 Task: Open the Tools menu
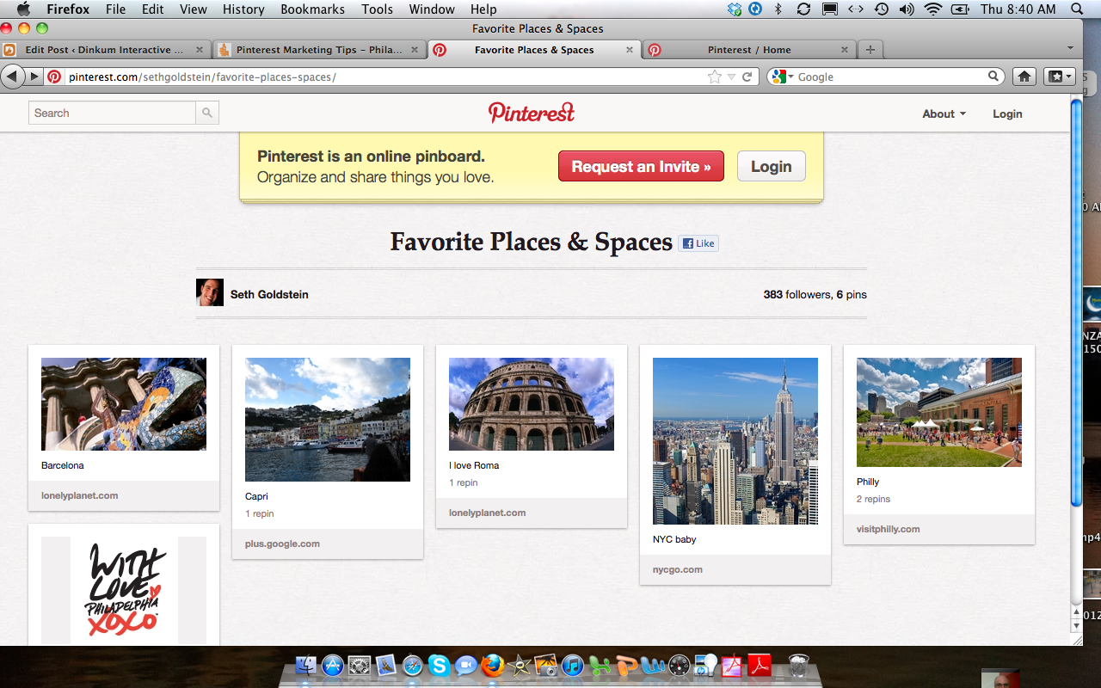point(377,9)
